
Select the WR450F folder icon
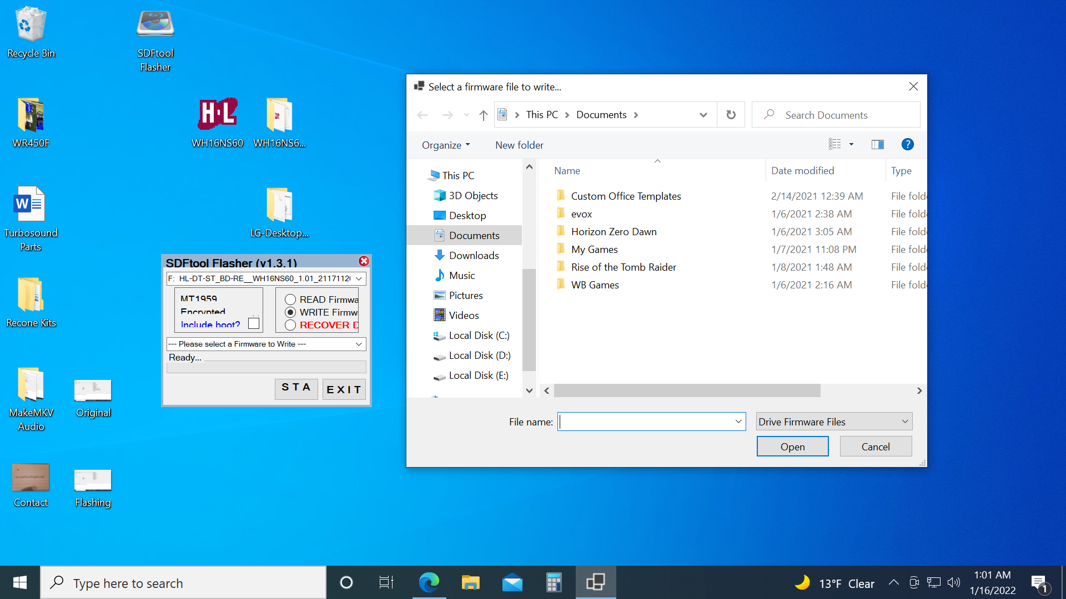(x=31, y=122)
